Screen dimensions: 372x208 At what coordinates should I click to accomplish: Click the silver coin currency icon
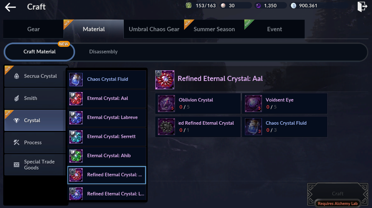coord(293,6)
